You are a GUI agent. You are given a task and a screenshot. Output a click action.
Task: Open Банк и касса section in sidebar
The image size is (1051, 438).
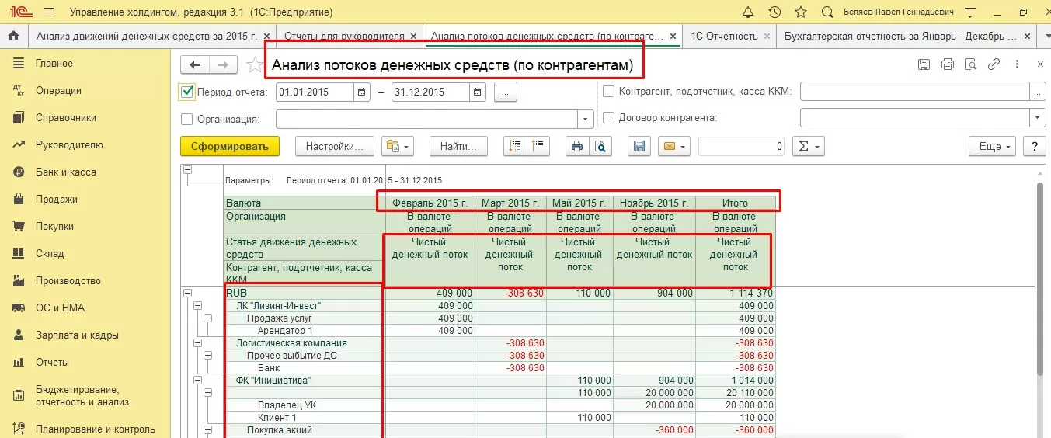click(x=65, y=172)
